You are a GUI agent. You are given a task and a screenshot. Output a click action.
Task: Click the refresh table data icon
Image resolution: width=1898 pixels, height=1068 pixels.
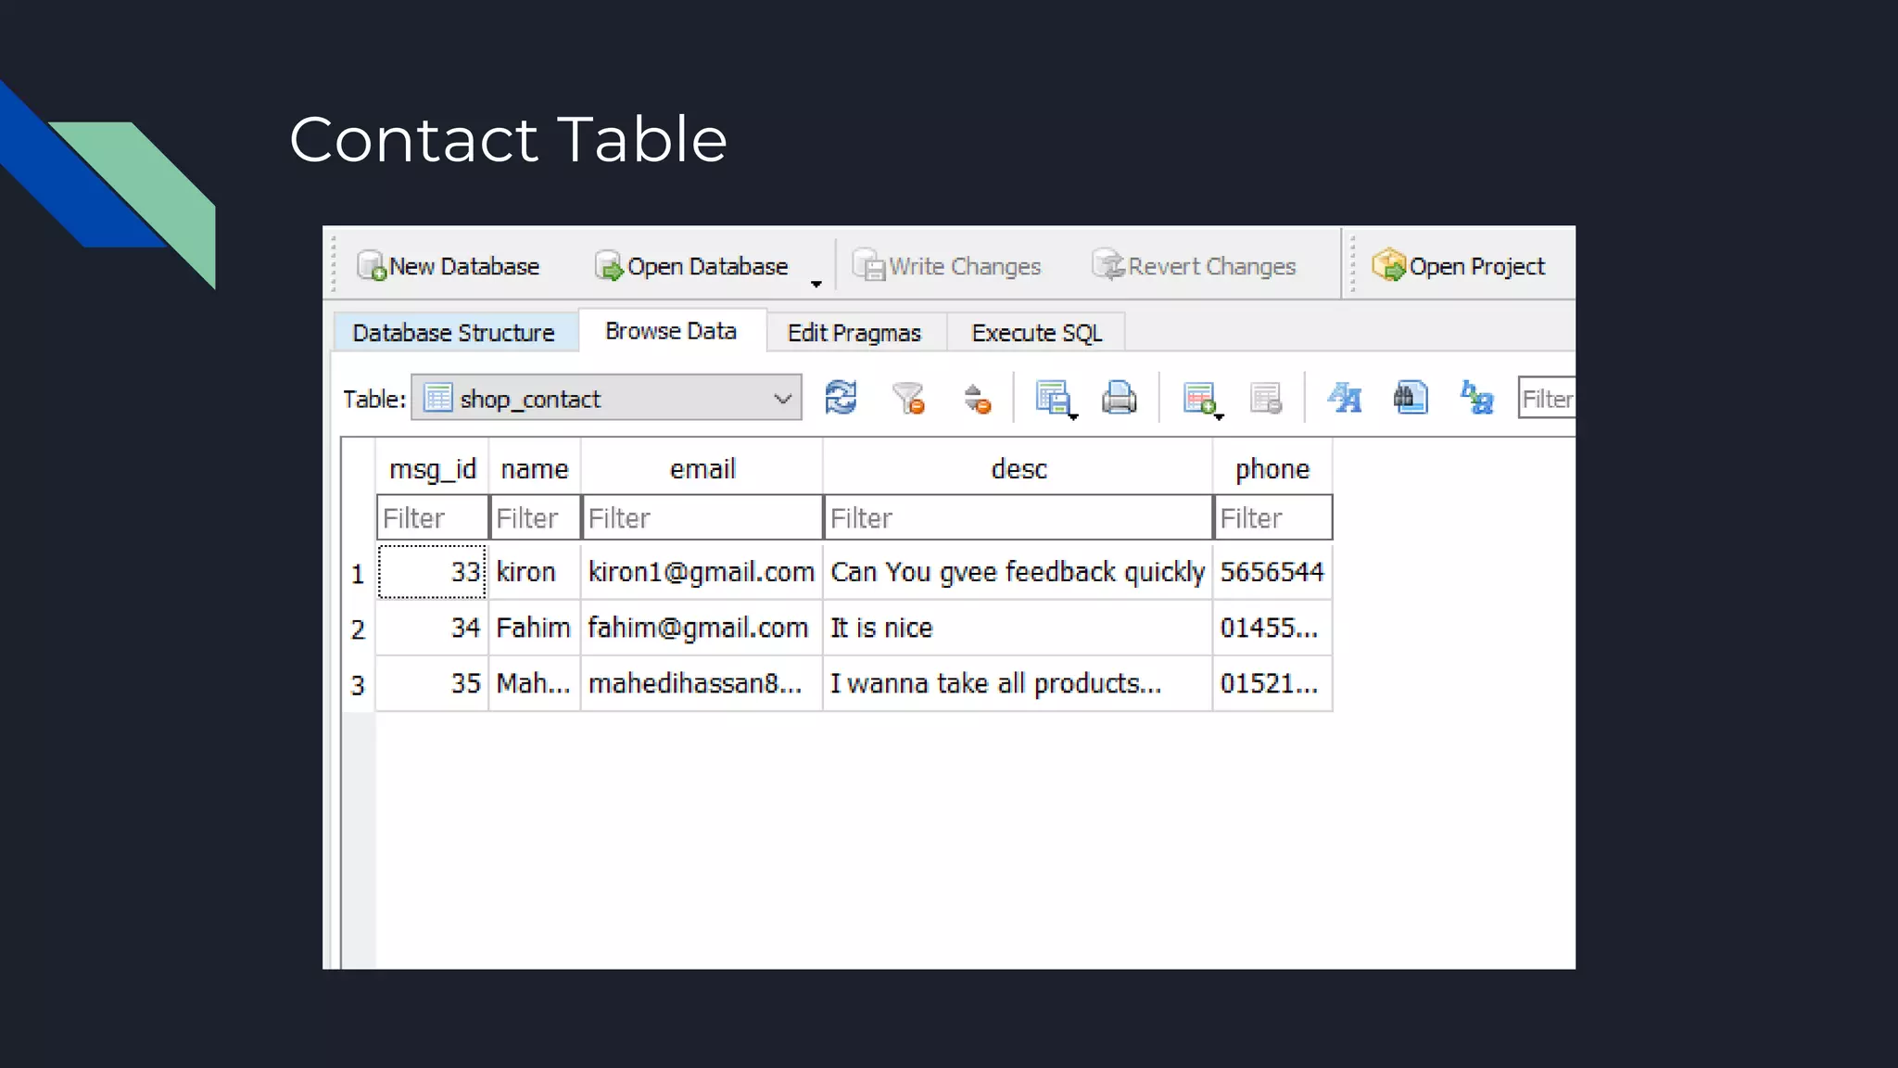click(841, 399)
